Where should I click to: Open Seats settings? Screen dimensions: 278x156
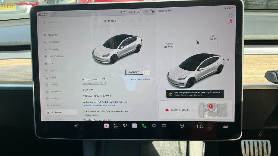[x=51, y=77]
